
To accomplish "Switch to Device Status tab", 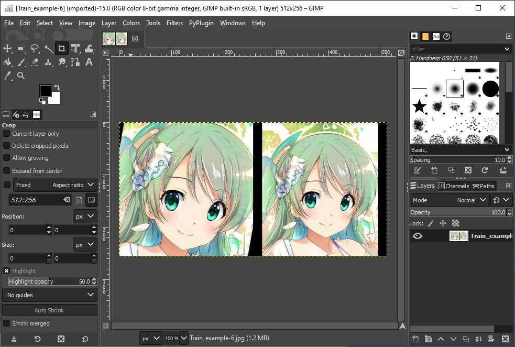I will point(16,114).
